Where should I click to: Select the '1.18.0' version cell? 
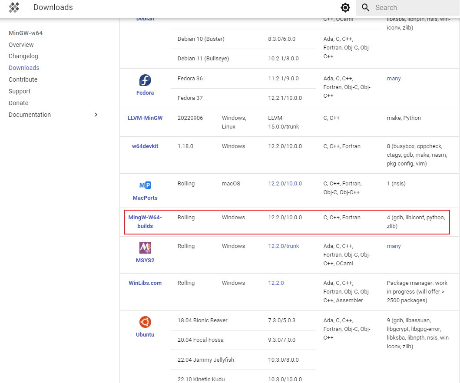tap(185, 146)
